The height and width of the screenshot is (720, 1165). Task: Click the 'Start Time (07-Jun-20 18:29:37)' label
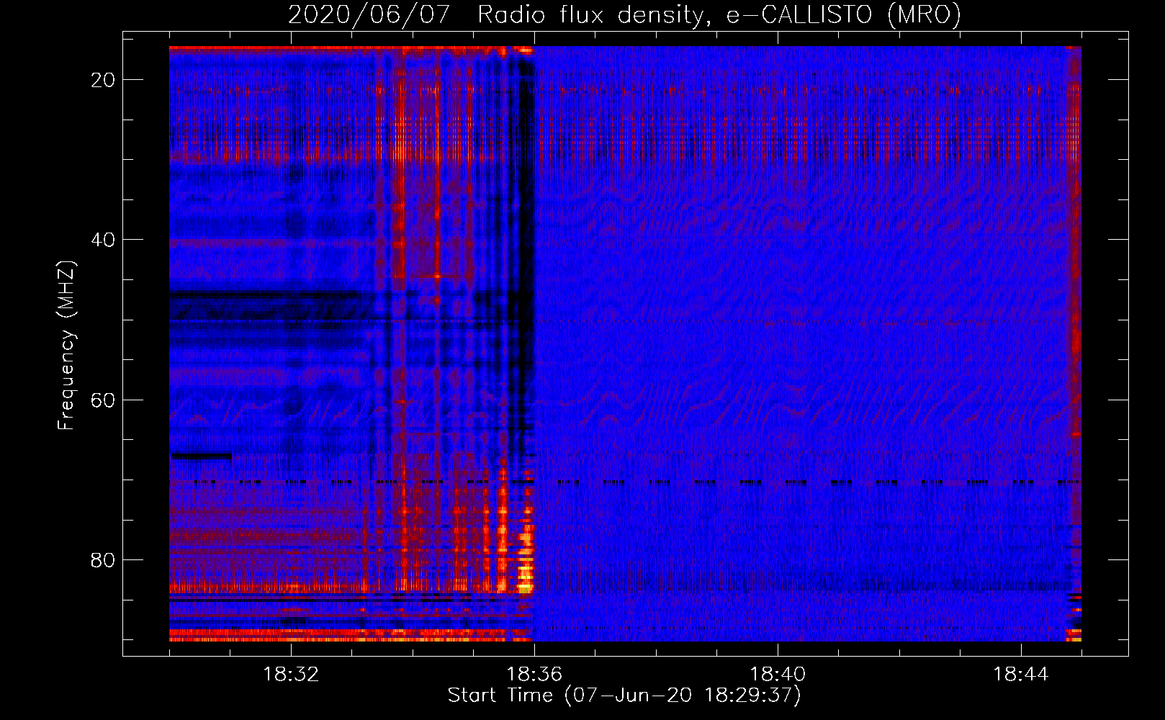624,696
